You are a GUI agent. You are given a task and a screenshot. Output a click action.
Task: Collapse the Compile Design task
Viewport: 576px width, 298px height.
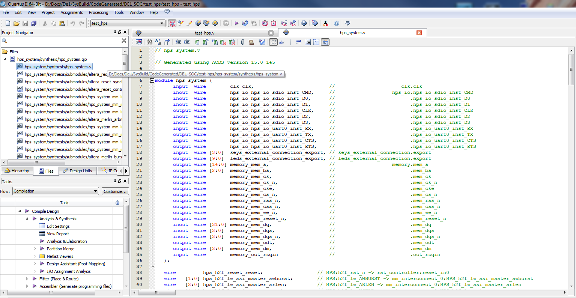click(20, 211)
